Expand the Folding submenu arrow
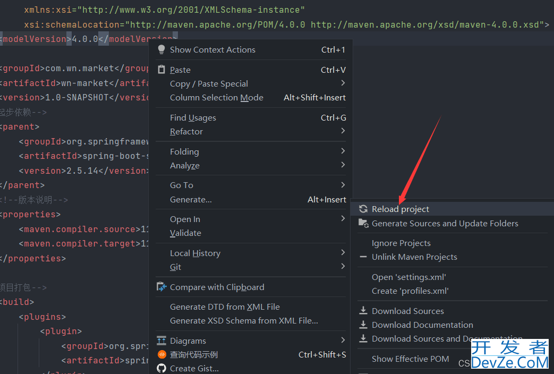554x374 pixels. [343, 151]
